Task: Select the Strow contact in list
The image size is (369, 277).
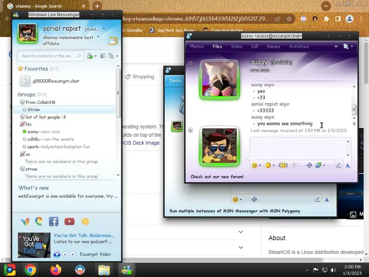Action: coord(64,110)
